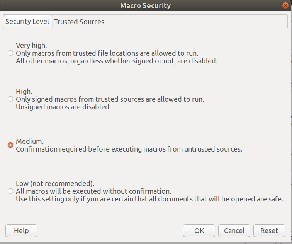
Task: Click "All macros will be executed without confirmation" line
Action: [x=93, y=191]
